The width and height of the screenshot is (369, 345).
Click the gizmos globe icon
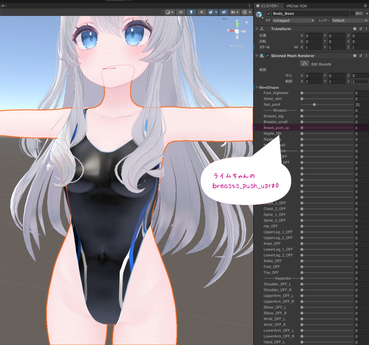pos(245,12)
